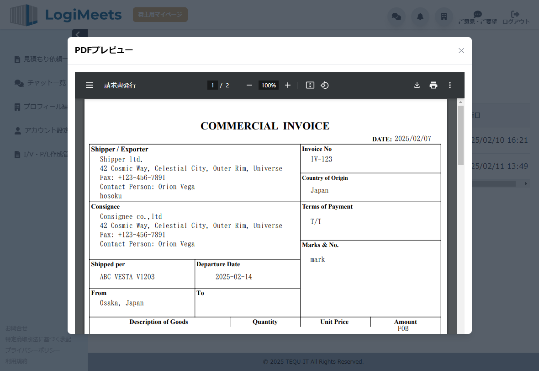Click the fit to page icon
The height and width of the screenshot is (371, 539).
click(x=310, y=85)
